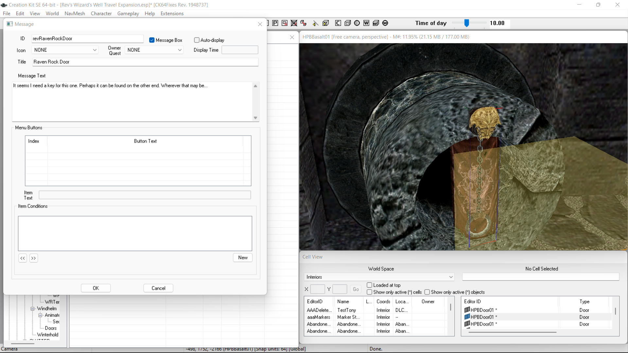This screenshot has width=628, height=353.
Task: Go to previous item condition with << button
Action: tap(23, 258)
